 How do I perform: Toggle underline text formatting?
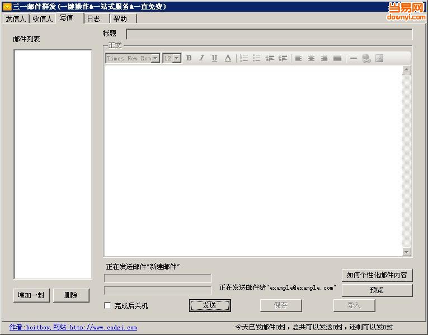click(214, 58)
